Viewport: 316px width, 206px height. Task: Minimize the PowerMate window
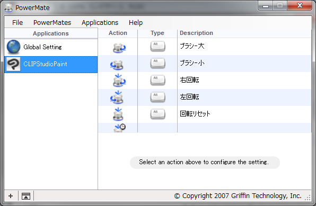[266, 6]
